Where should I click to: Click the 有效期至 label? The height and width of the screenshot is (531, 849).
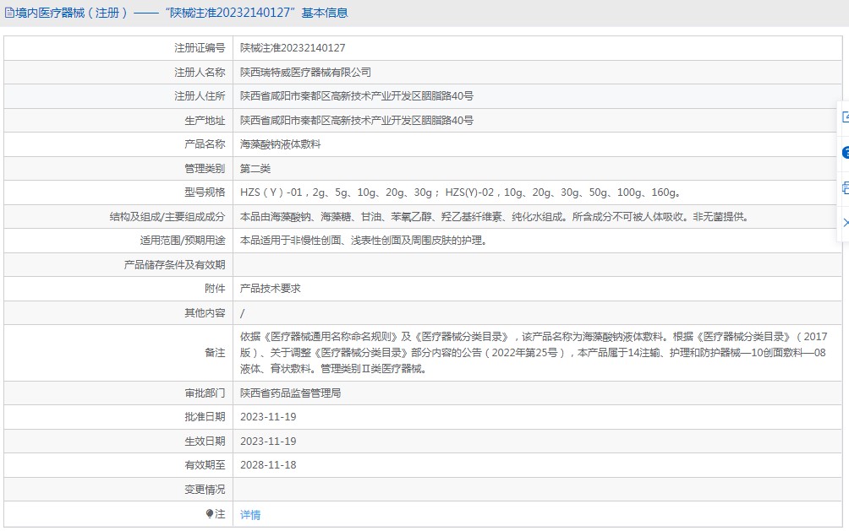point(205,465)
